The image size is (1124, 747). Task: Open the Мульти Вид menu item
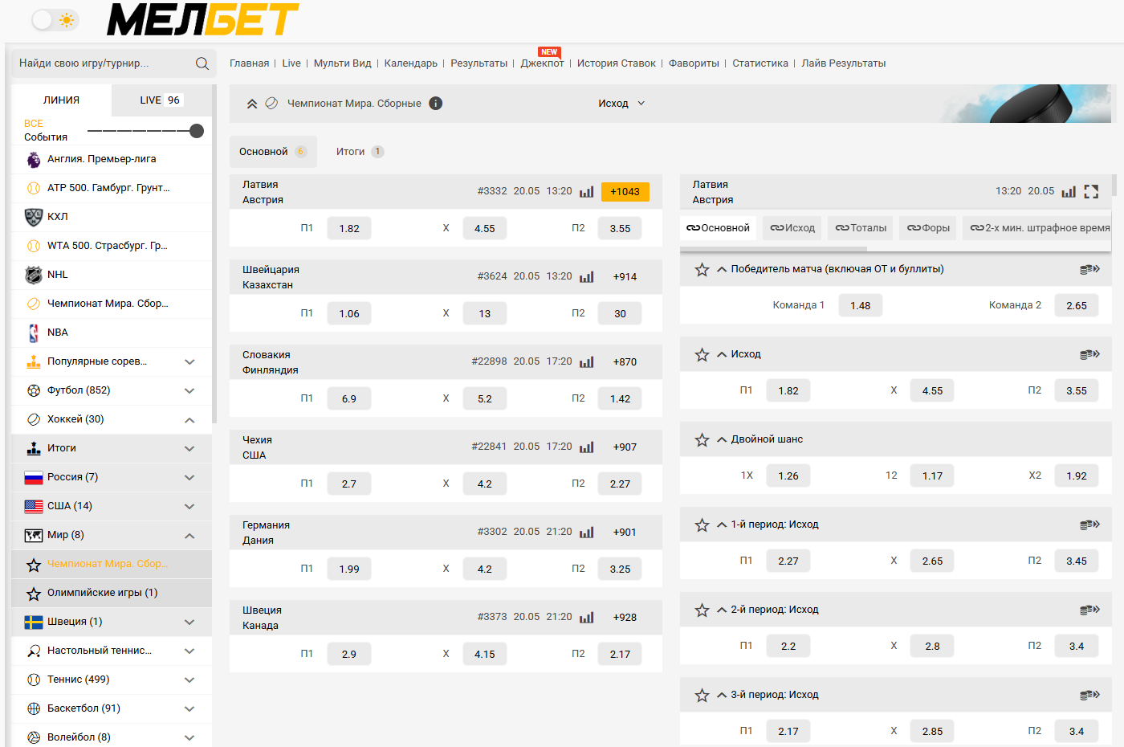342,63
